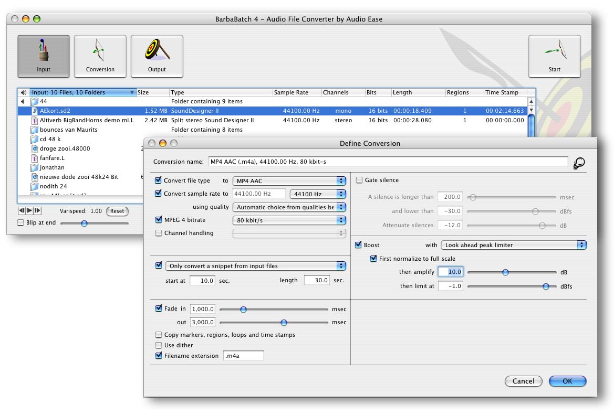
Task: Open the 'using quality' dropdown
Action: click(289, 207)
